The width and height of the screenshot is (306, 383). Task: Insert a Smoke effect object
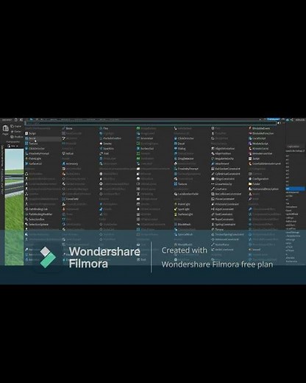point(106,144)
